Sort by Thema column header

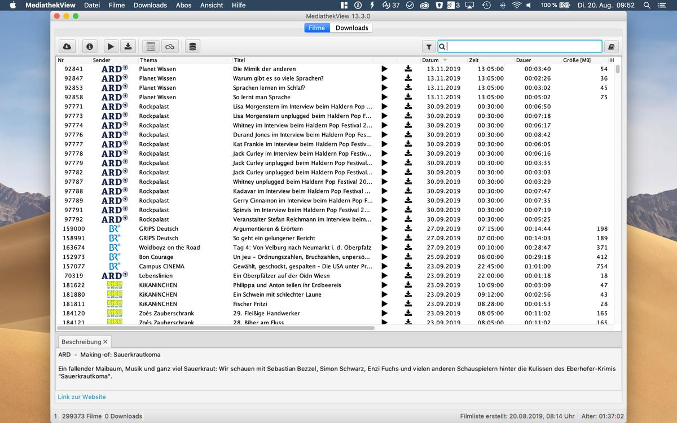tap(184, 60)
